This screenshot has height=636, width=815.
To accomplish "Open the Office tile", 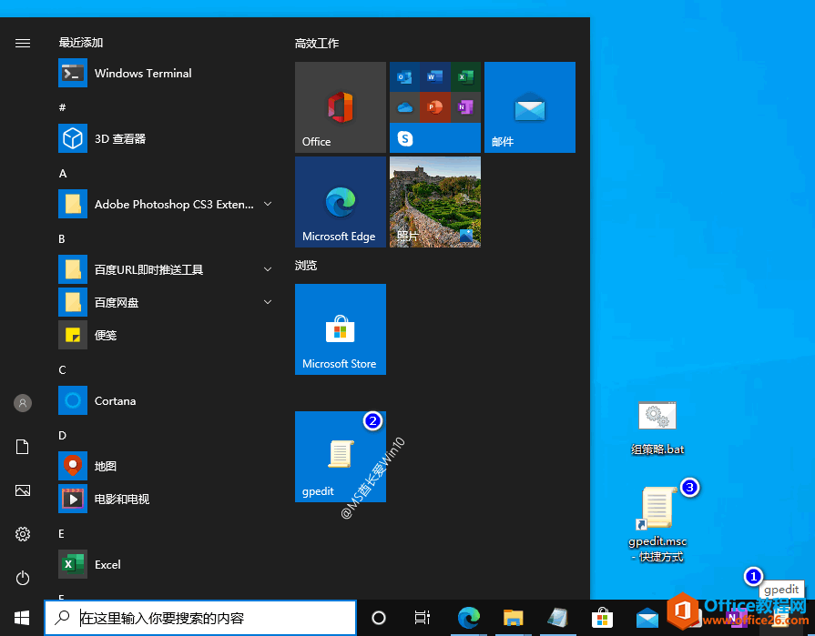I will [341, 107].
